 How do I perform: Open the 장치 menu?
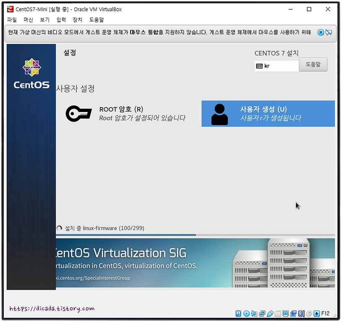[78, 20]
